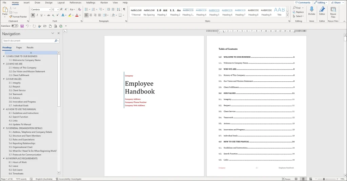This screenshot has height=181, width=347.
Task: Go to heading 4.2. Search Function
Action: click(x=18, y=117)
